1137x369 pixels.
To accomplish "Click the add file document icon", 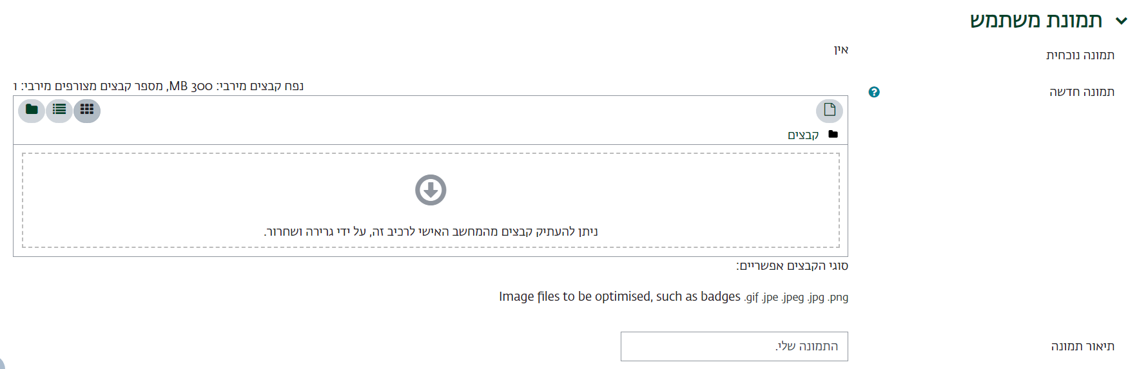I will pos(829,110).
